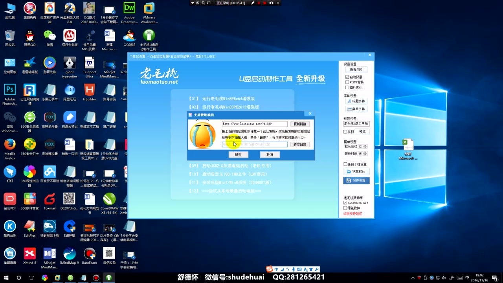The width and height of the screenshot is (503, 283).
Task: Enable 图片优化 checkbox
Action: [x=347, y=87]
